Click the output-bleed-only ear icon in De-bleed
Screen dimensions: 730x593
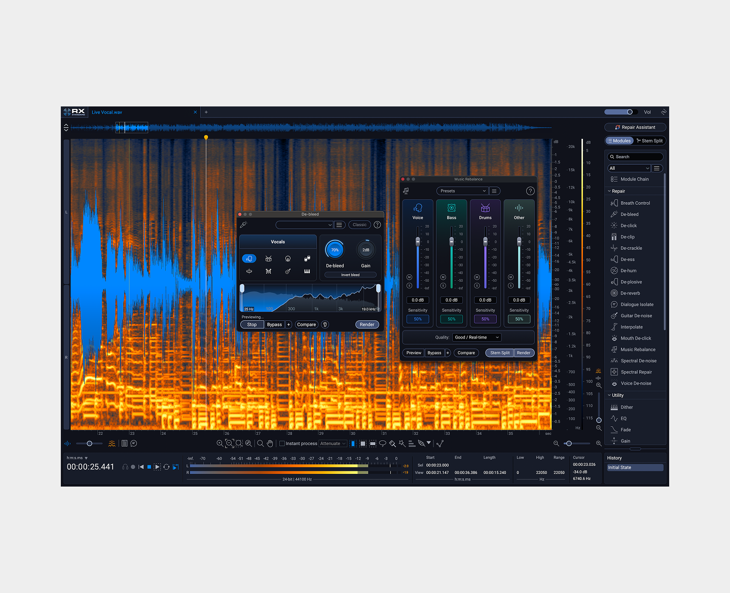pos(325,324)
